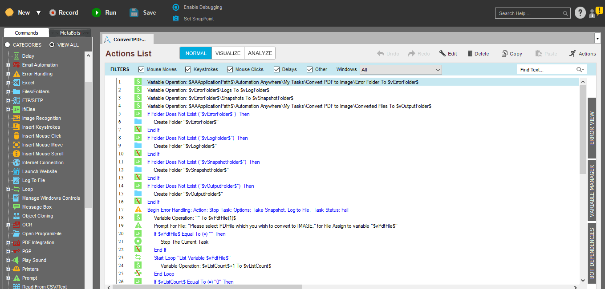
Task: Select the Message Box command icon
Action: [16, 207]
